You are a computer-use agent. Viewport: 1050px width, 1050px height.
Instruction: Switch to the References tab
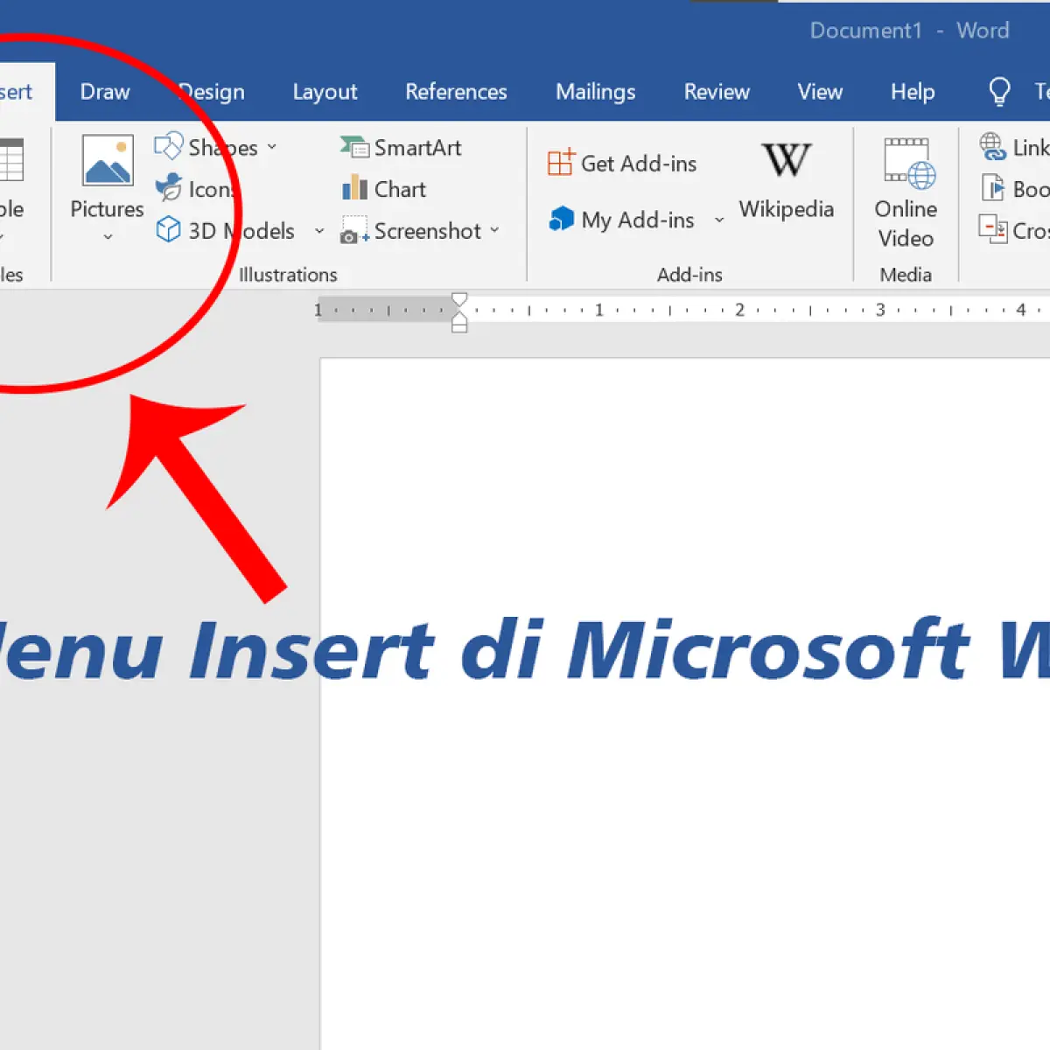(x=456, y=92)
